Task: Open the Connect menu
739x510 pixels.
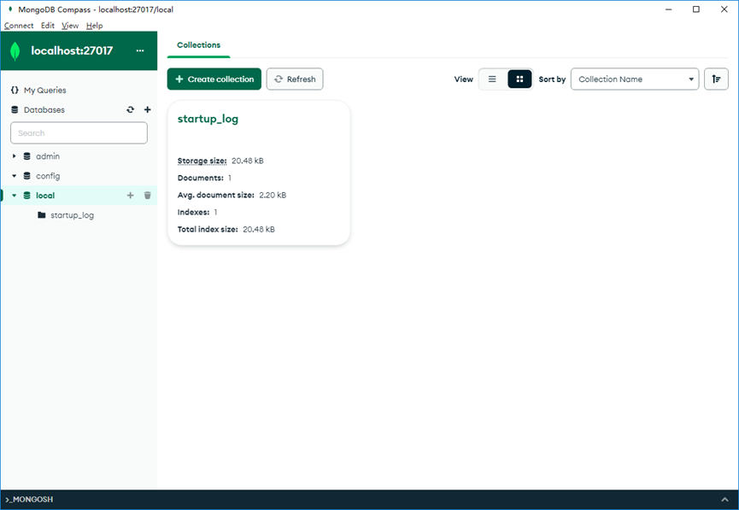Action: coord(19,25)
